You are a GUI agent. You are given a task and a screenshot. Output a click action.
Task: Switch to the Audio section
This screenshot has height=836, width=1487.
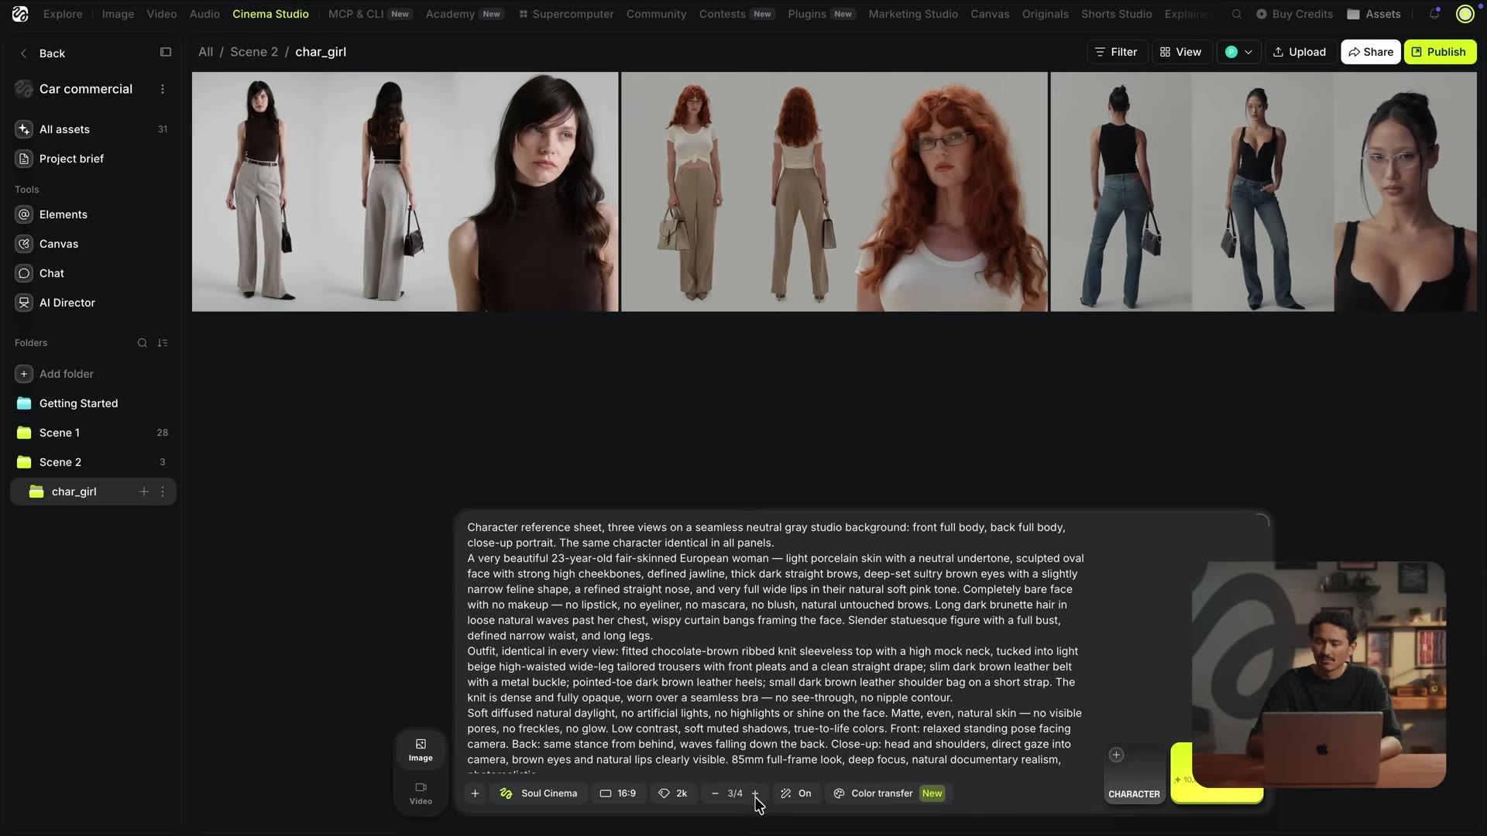[204, 14]
